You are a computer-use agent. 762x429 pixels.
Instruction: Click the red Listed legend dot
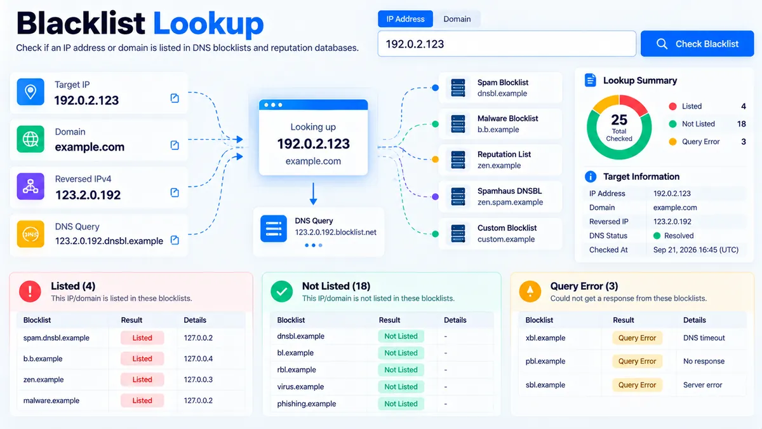[672, 106]
